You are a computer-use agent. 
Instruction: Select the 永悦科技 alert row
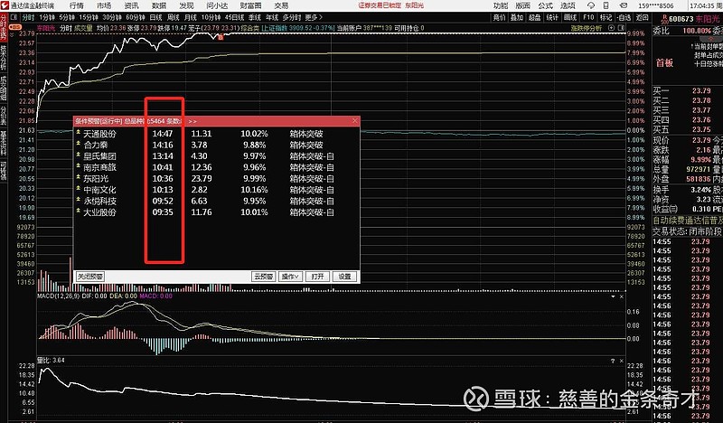coord(217,202)
